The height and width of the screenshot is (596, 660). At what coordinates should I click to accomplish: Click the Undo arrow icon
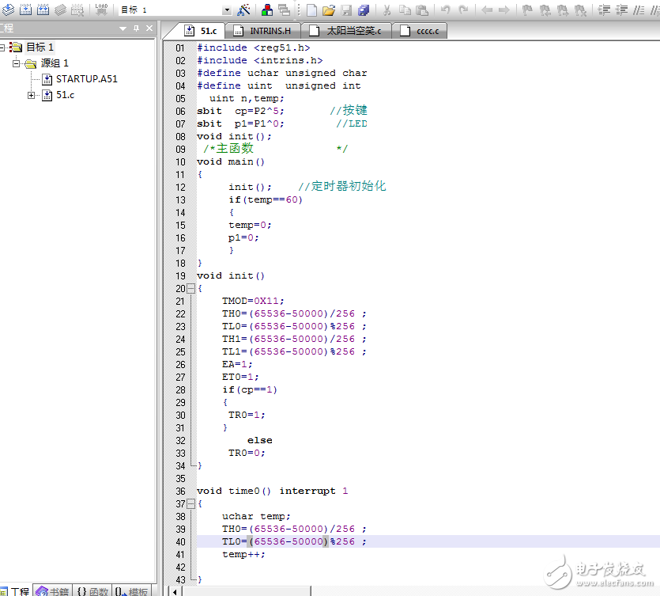[x=446, y=10]
